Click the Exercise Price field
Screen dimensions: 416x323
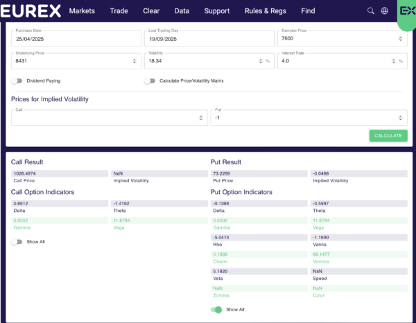click(x=343, y=39)
